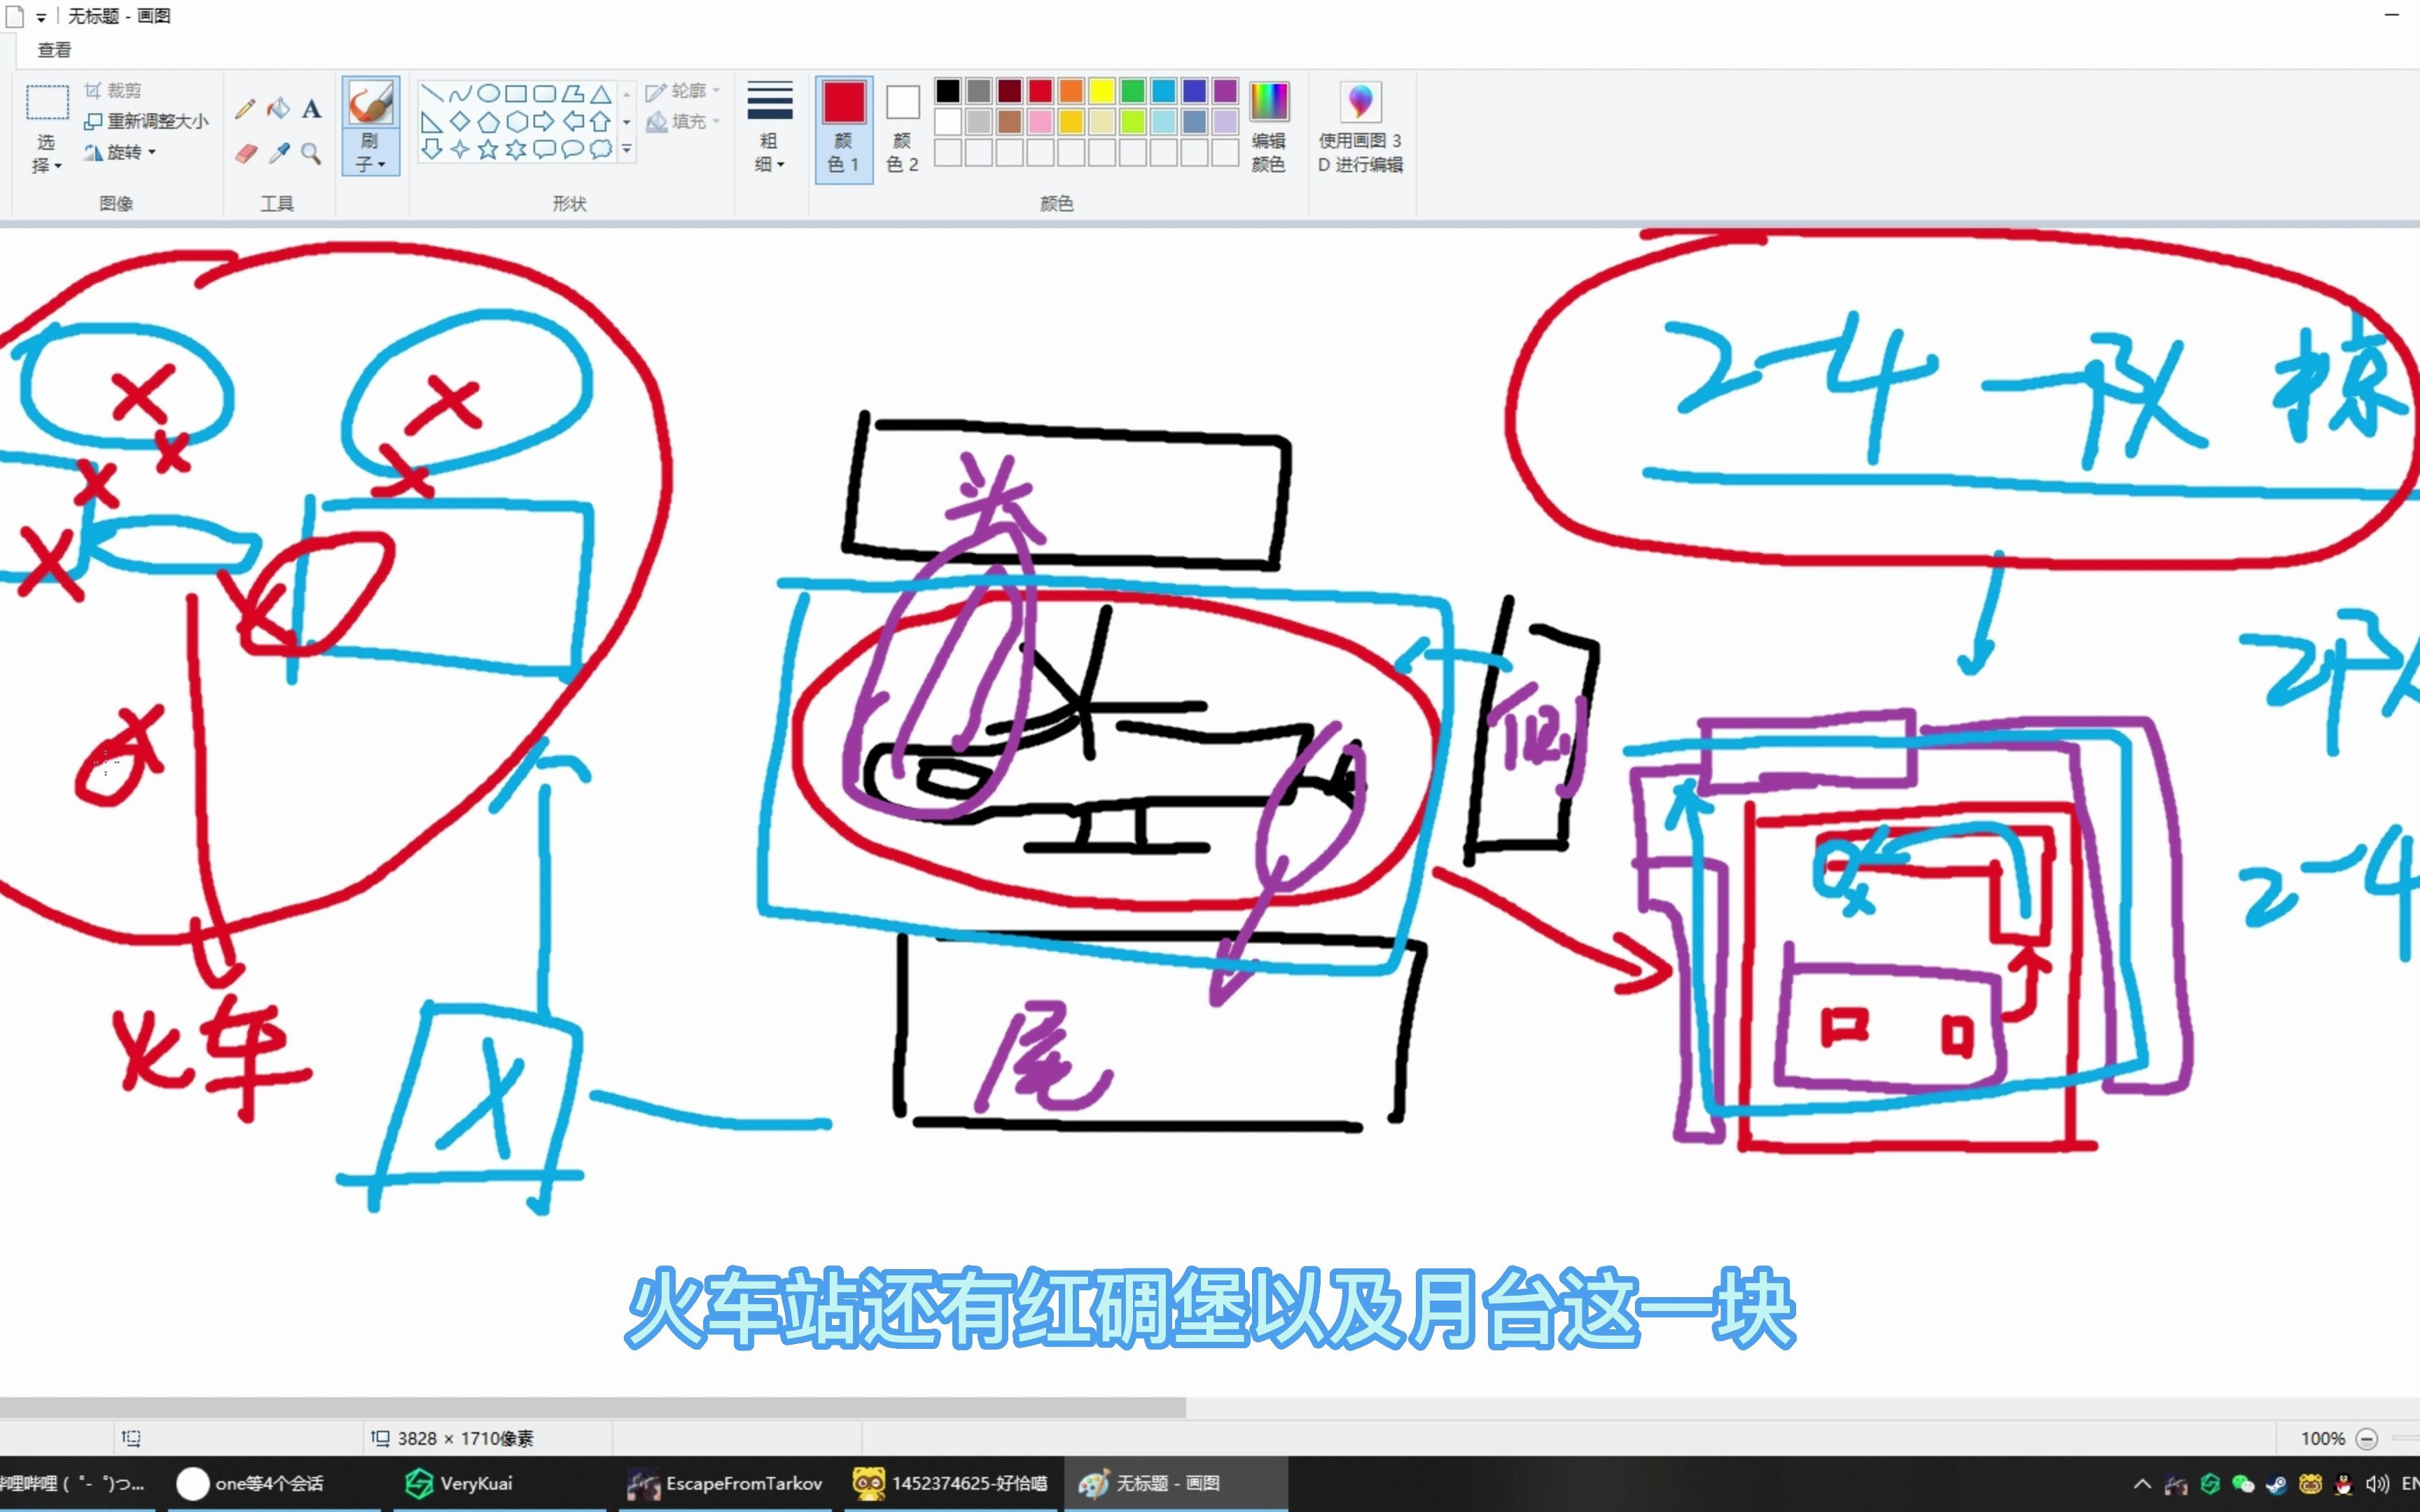Choose the polygon shape
2420x1512 pixels.
pyautogui.click(x=572, y=94)
